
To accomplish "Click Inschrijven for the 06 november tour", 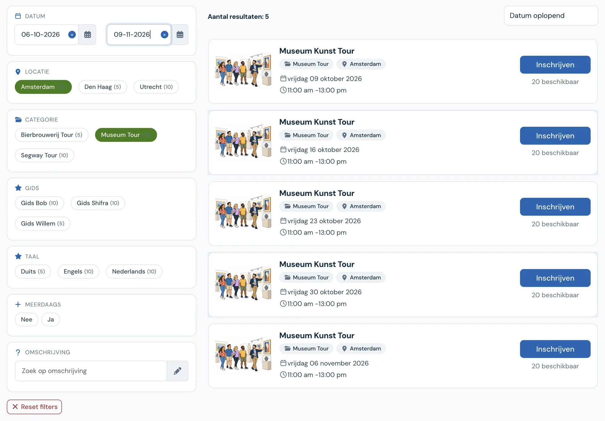I will click(x=555, y=349).
